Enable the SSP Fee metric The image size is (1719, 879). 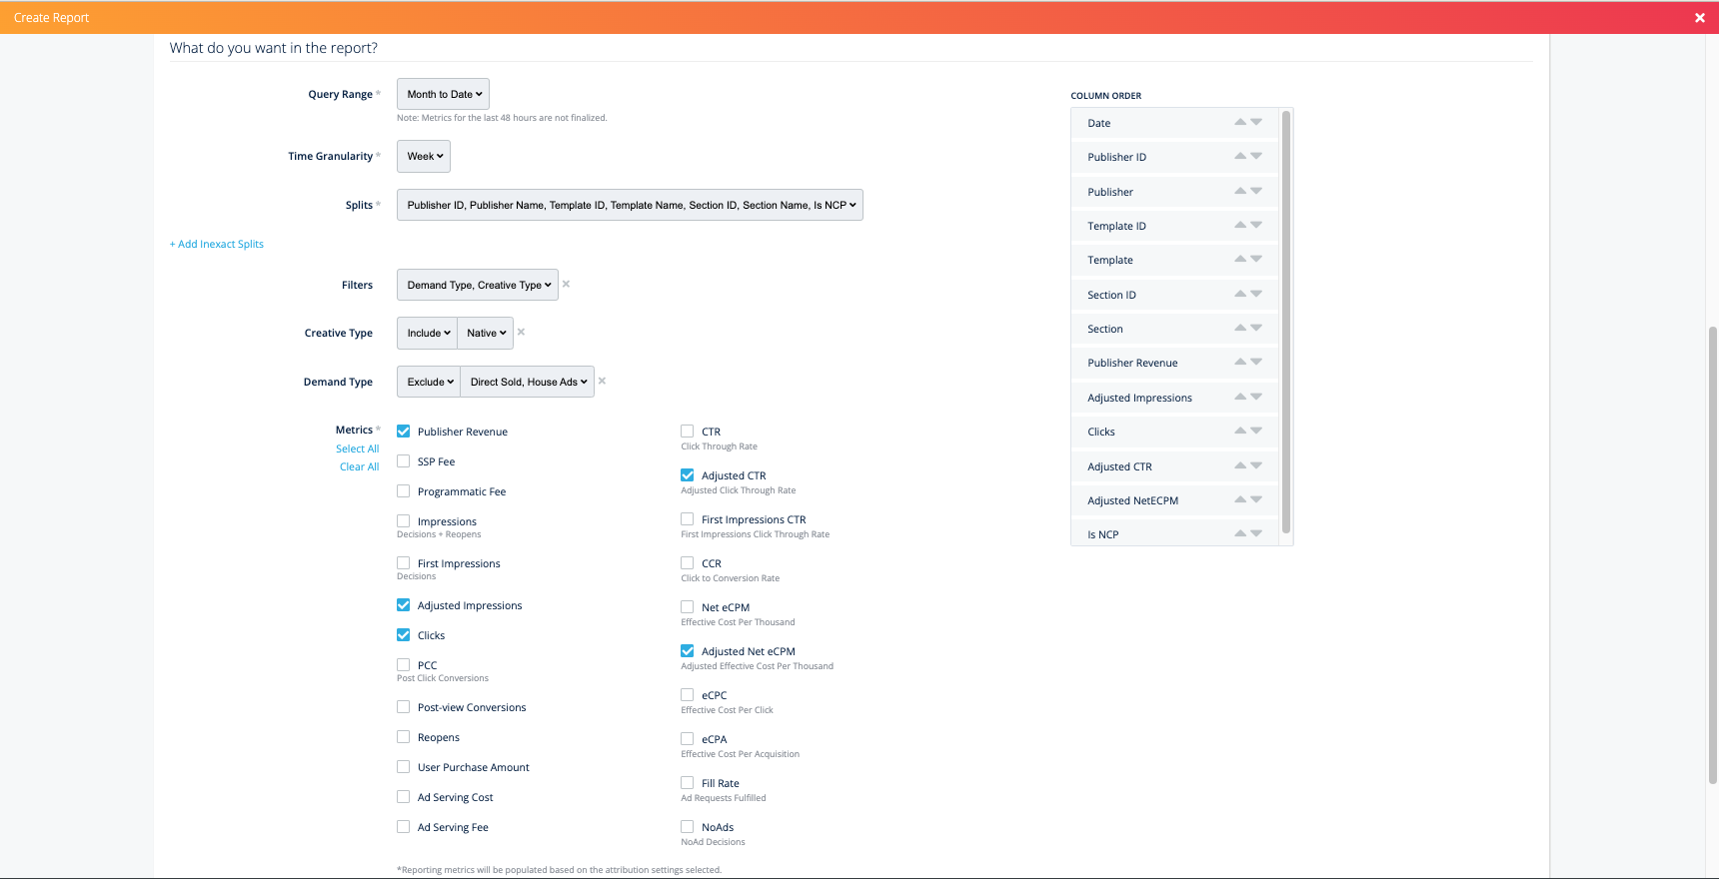404,461
